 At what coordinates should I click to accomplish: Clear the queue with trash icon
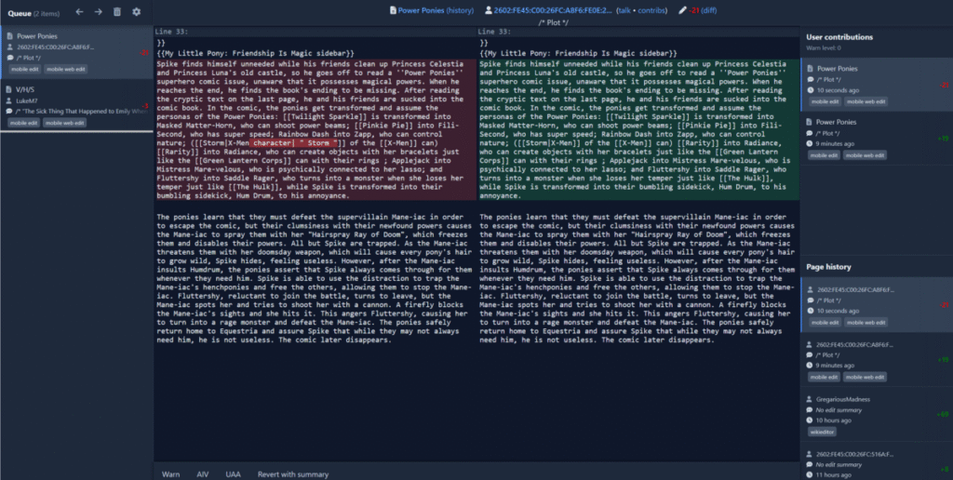[x=117, y=12]
